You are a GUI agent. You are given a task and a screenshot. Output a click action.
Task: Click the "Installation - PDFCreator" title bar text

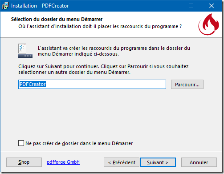(x=40, y=6)
